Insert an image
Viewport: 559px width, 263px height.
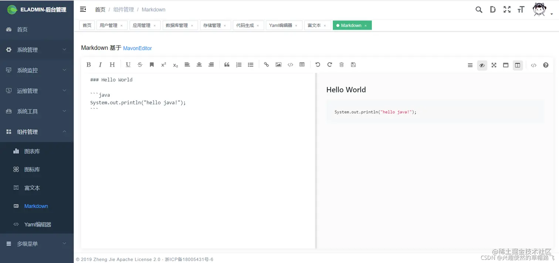click(278, 65)
